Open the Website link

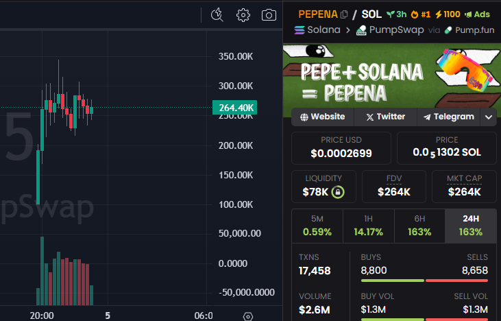(x=322, y=117)
